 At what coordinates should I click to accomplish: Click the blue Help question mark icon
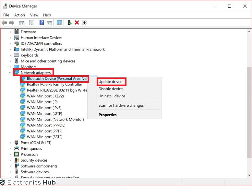[x=42, y=23]
